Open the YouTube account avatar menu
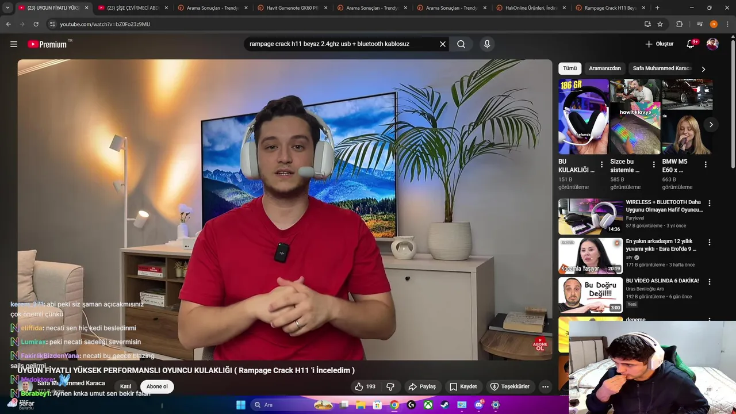This screenshot has height=414, width=736. click(712, 44)
